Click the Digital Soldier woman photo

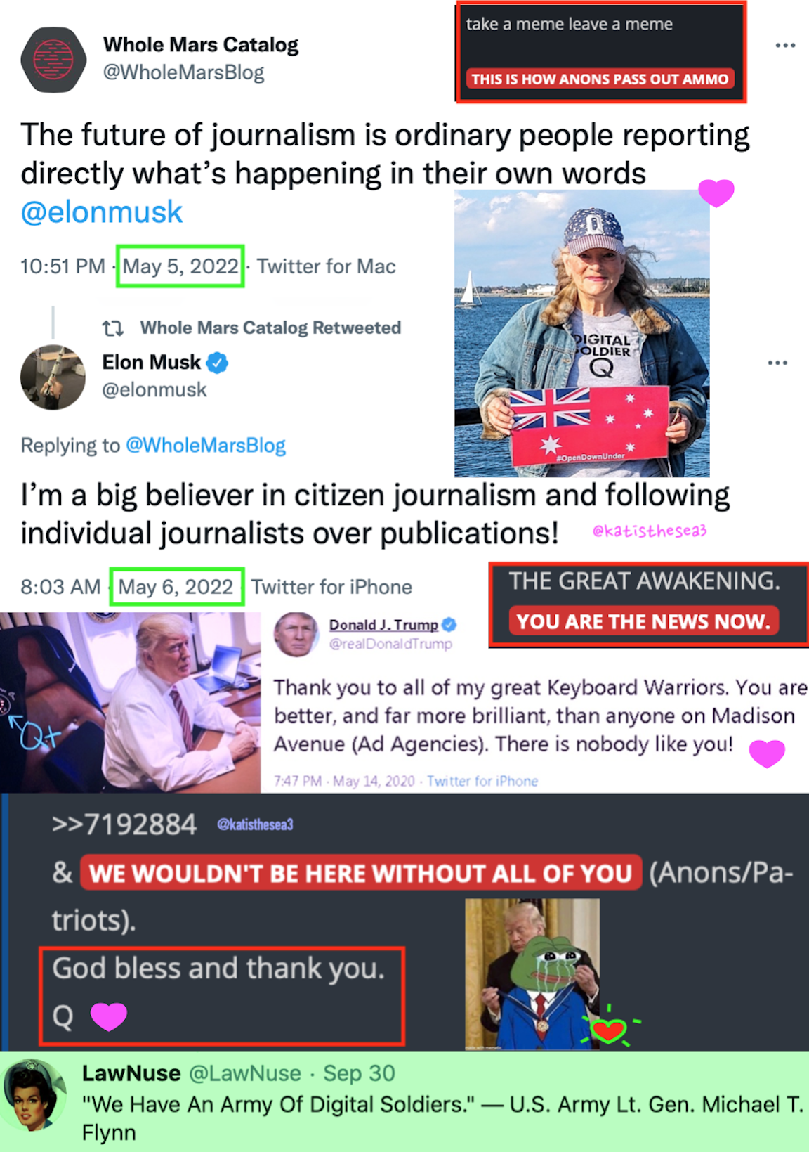(582, 334)
